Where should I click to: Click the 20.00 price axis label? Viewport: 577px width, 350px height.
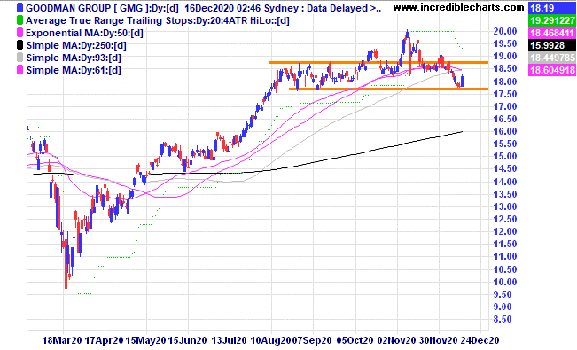[505, 31]
